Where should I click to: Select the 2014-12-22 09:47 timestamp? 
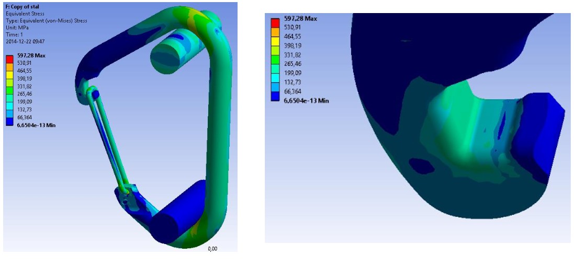pos(25,41)
